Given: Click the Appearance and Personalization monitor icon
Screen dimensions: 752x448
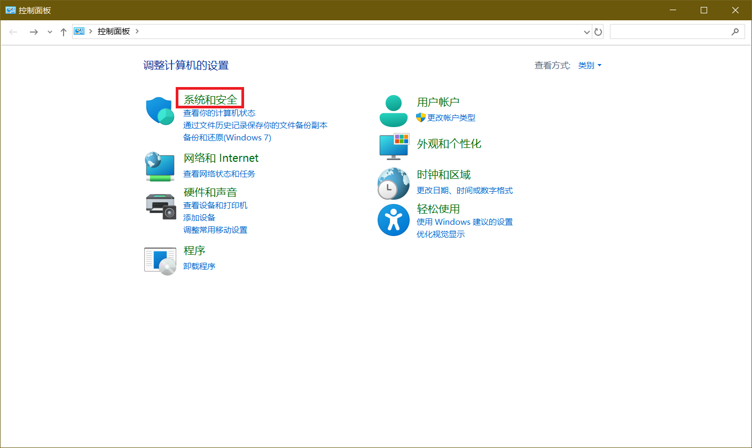Looking at the screenshot, I should (394, 146).
